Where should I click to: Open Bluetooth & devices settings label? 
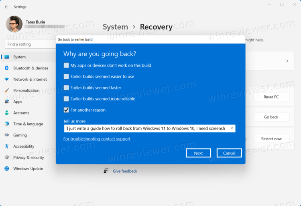click(31, 68)
